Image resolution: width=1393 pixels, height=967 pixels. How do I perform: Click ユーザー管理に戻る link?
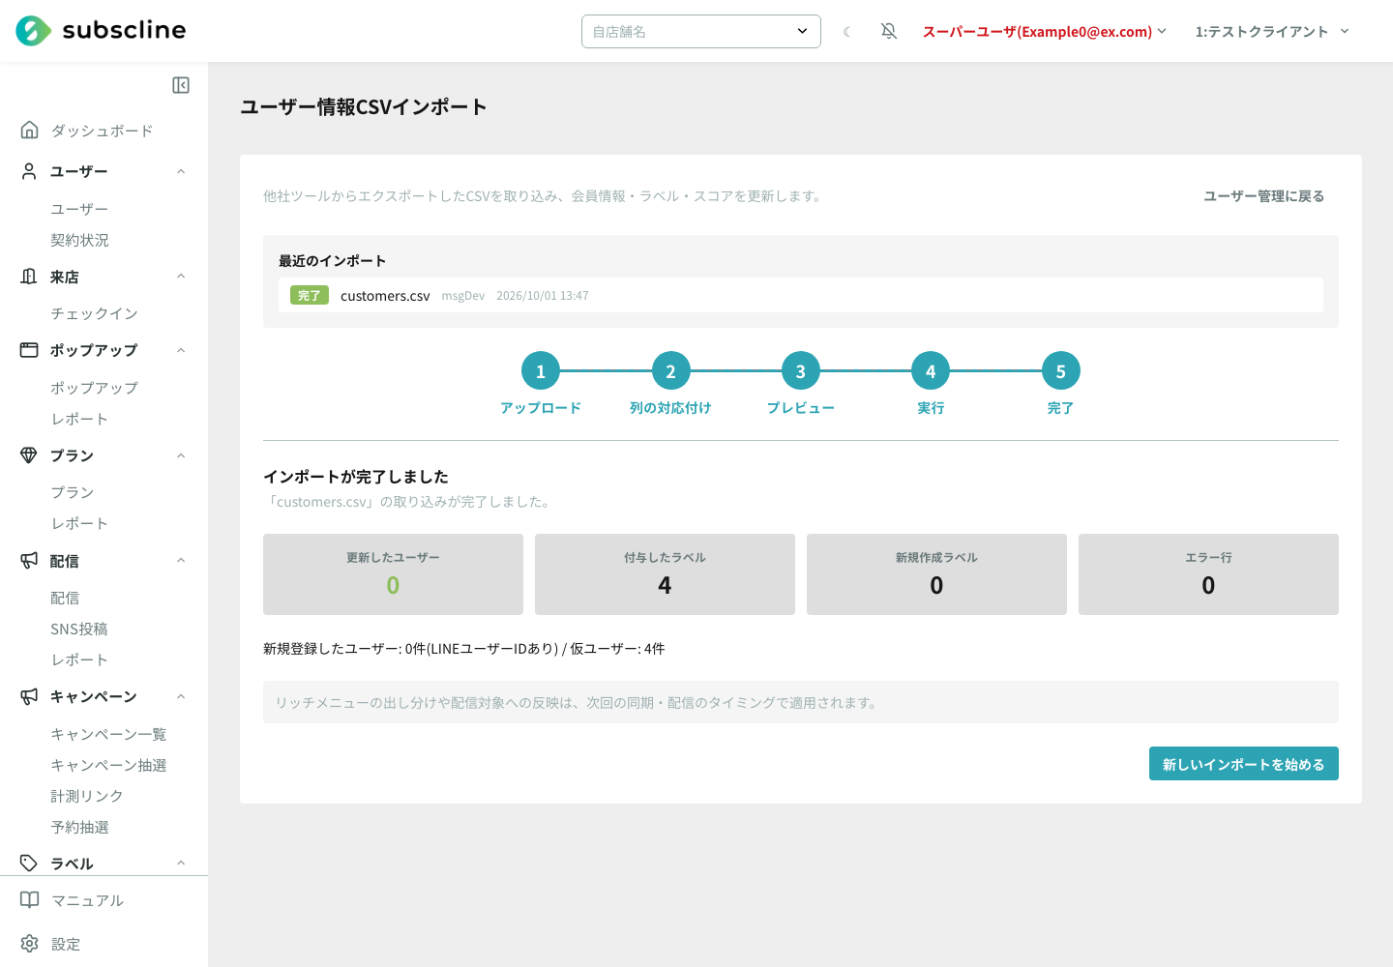tap(1263, 196)
